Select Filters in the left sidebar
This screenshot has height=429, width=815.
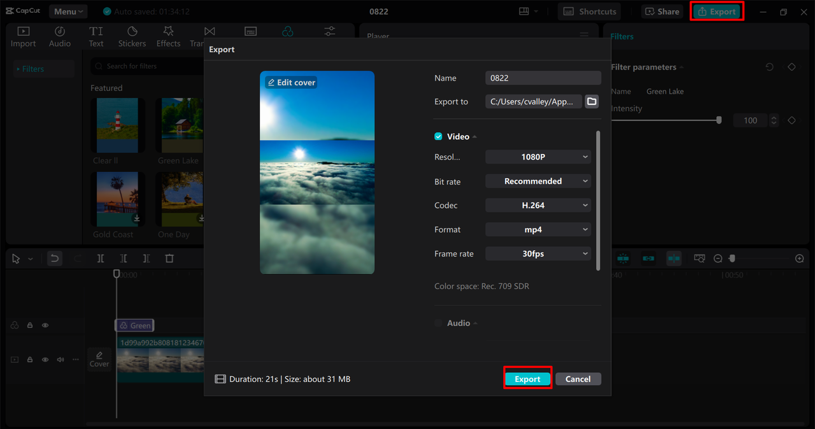click(x=44, y=69)
